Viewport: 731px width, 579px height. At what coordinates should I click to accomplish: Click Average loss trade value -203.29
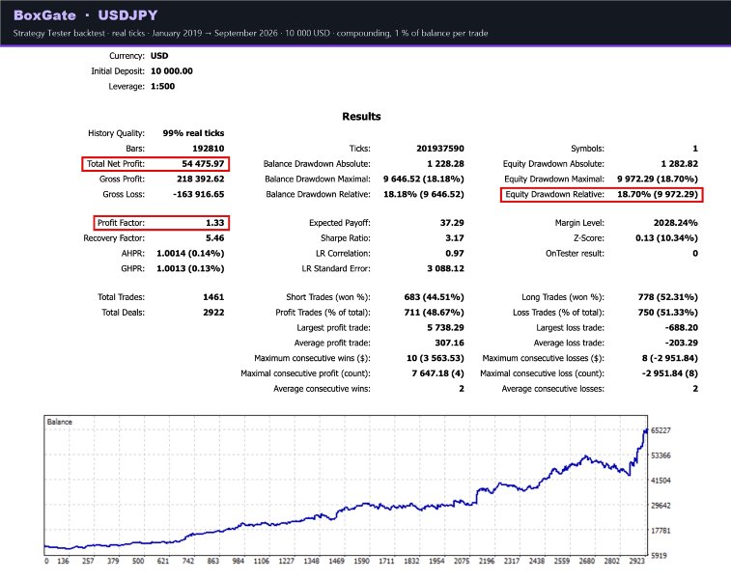[682, 343]
